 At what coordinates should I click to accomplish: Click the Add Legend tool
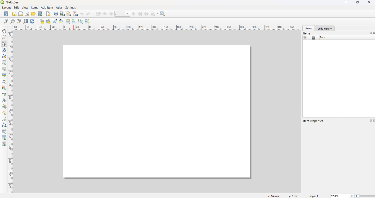[x=4, y=88]
